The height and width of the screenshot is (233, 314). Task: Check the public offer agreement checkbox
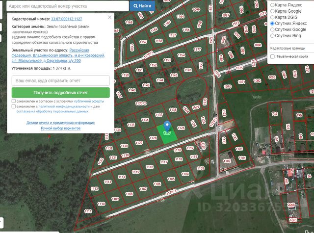click(x=14, y=101)
